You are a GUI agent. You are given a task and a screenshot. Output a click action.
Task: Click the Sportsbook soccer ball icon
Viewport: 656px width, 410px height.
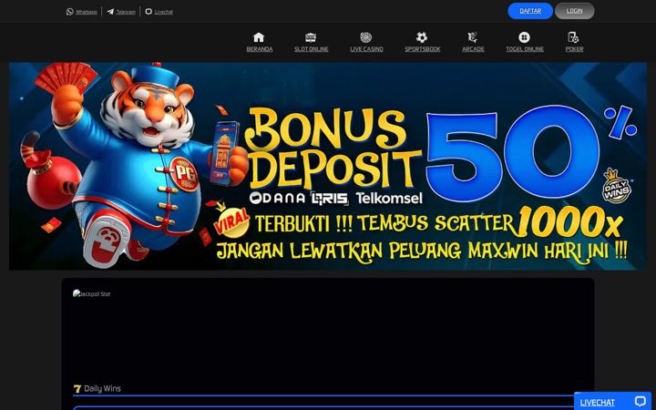(422, 37)
